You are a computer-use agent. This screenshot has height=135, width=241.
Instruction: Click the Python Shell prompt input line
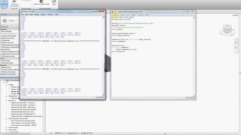pyautogui.click(x=61, y=95)
